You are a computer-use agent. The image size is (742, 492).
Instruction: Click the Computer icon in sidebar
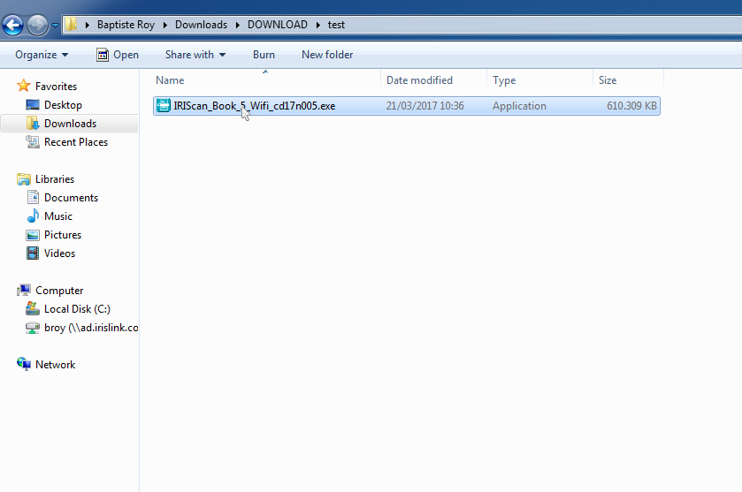(x=24, y=290)
